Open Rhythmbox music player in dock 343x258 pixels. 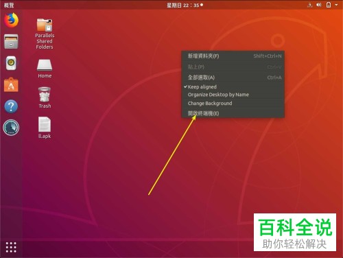tap(11, 63)
